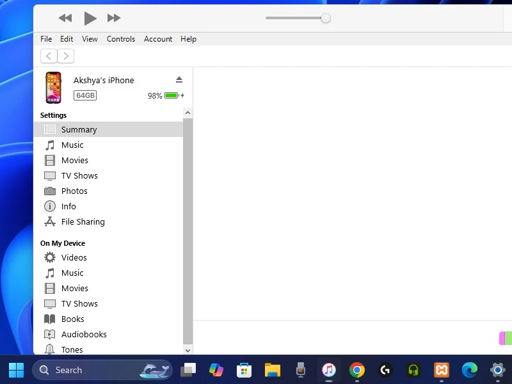Screen dimensions: 512x384
Task: Open Windows Settings from taskbar
Action: click(x=498, y=370)
